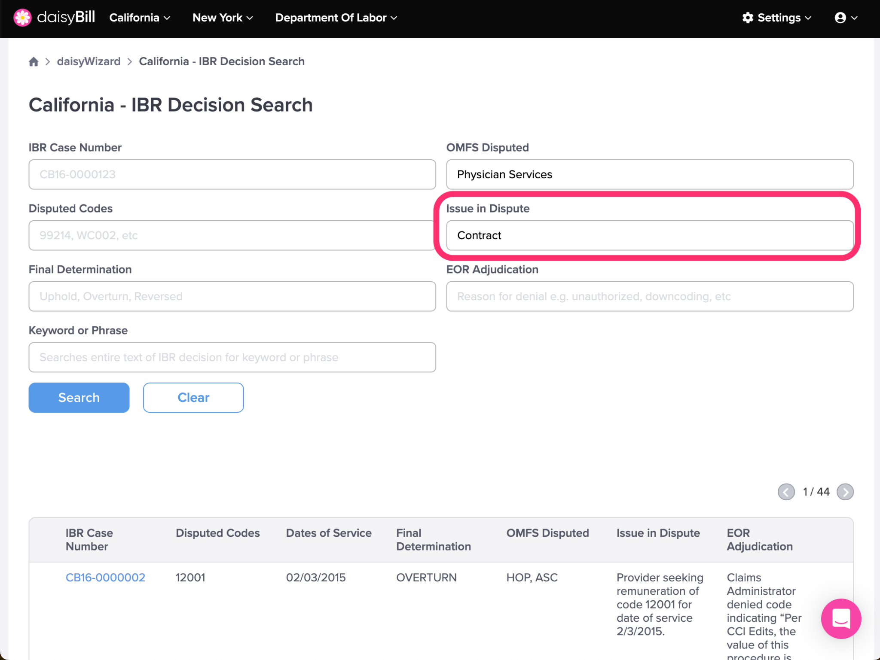This screenshot has height=660, width=880.
Task: Click the 1 / 44 page indicator
Action: (816, 492)
